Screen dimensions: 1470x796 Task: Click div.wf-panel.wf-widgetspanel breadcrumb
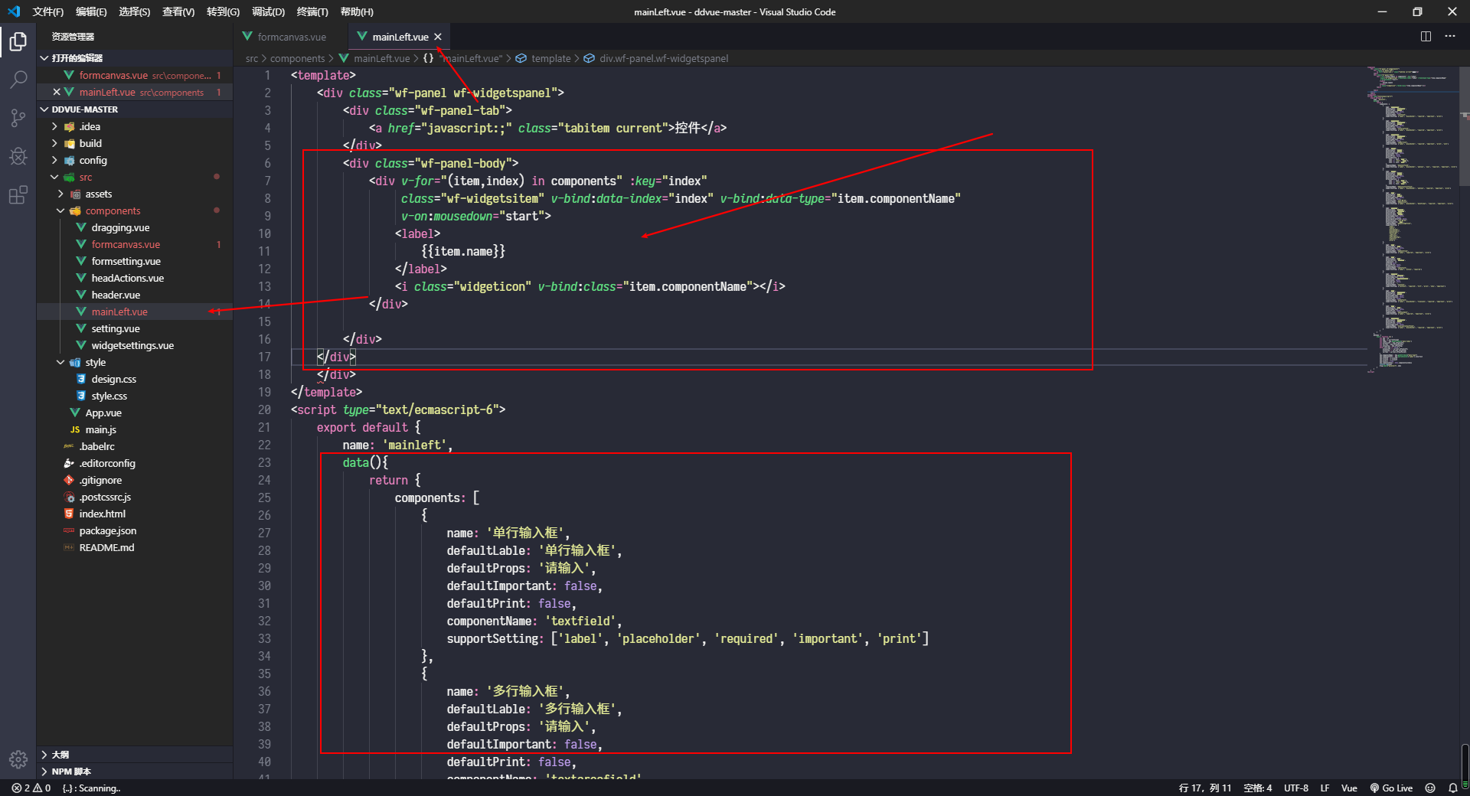(664, 58)
